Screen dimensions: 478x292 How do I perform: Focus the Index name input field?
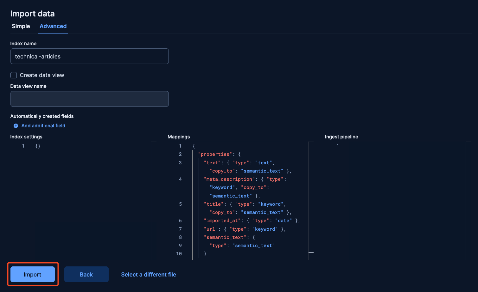(x=90, y=56)
